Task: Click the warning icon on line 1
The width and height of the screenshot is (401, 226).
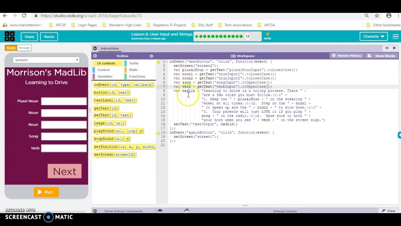Action: click(158, 62)
